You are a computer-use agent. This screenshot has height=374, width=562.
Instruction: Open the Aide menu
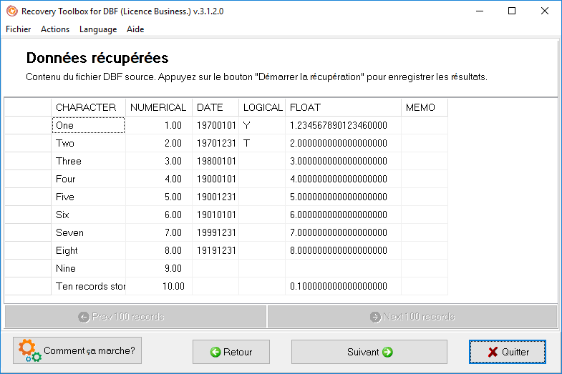pos(135,29)
